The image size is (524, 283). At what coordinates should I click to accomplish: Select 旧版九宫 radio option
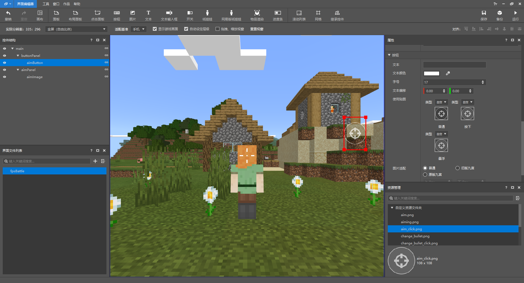pyautogui.click(x=458, y=168)
